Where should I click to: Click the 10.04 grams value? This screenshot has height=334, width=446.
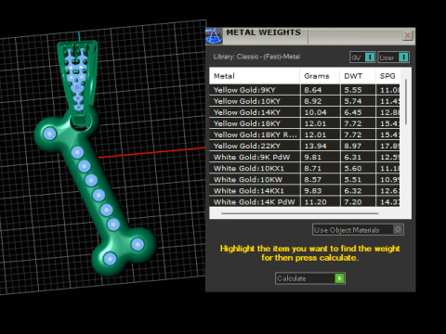click(315, 112)
